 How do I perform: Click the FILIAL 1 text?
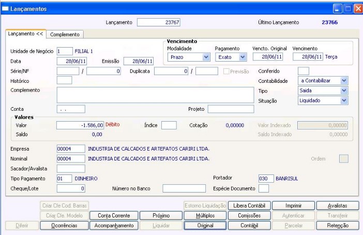point(84,51)
